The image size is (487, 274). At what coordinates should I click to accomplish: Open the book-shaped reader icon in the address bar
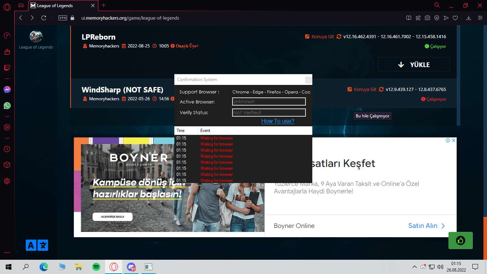point(409,18)
